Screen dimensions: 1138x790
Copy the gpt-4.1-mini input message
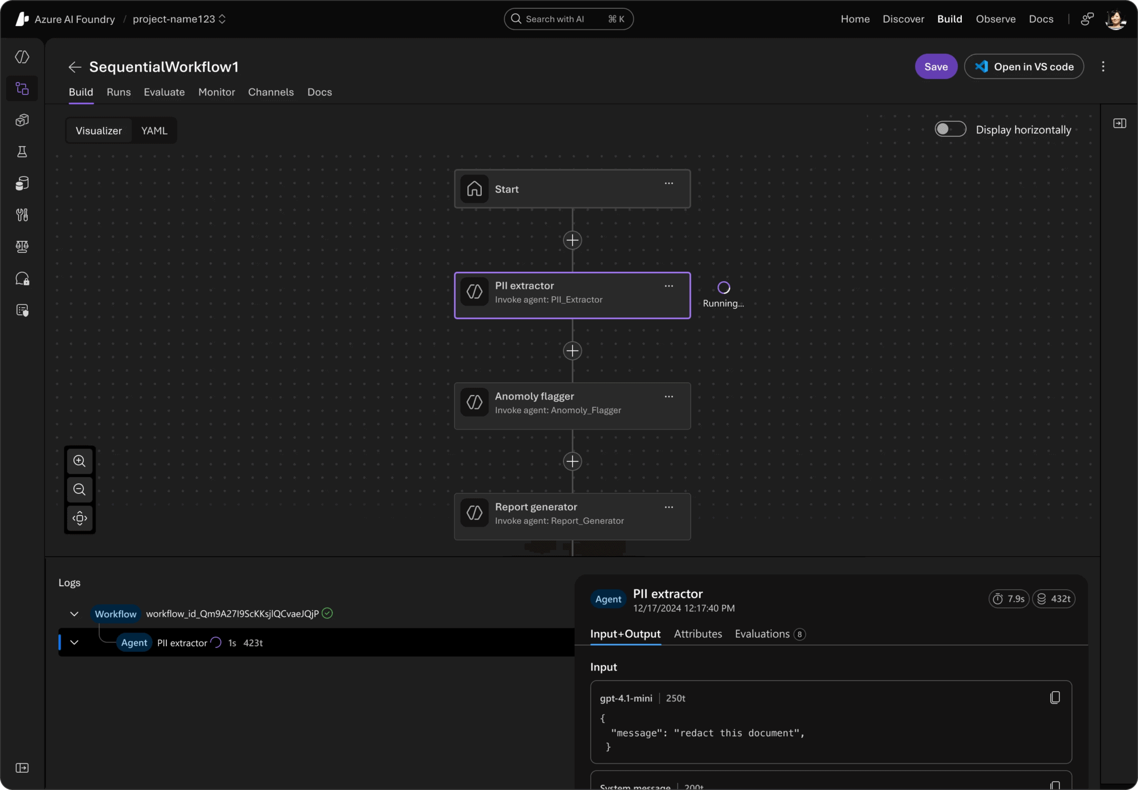pos(1055,698)
